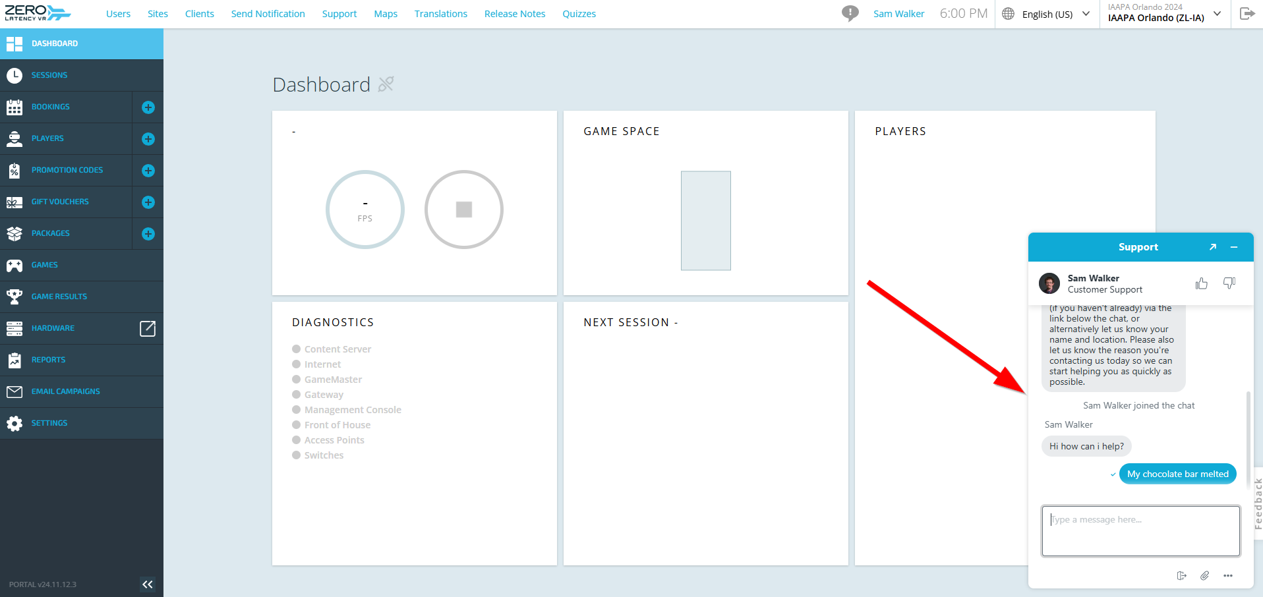
Task: Click the Sam Walker username link
Action: tap(899, 14)
